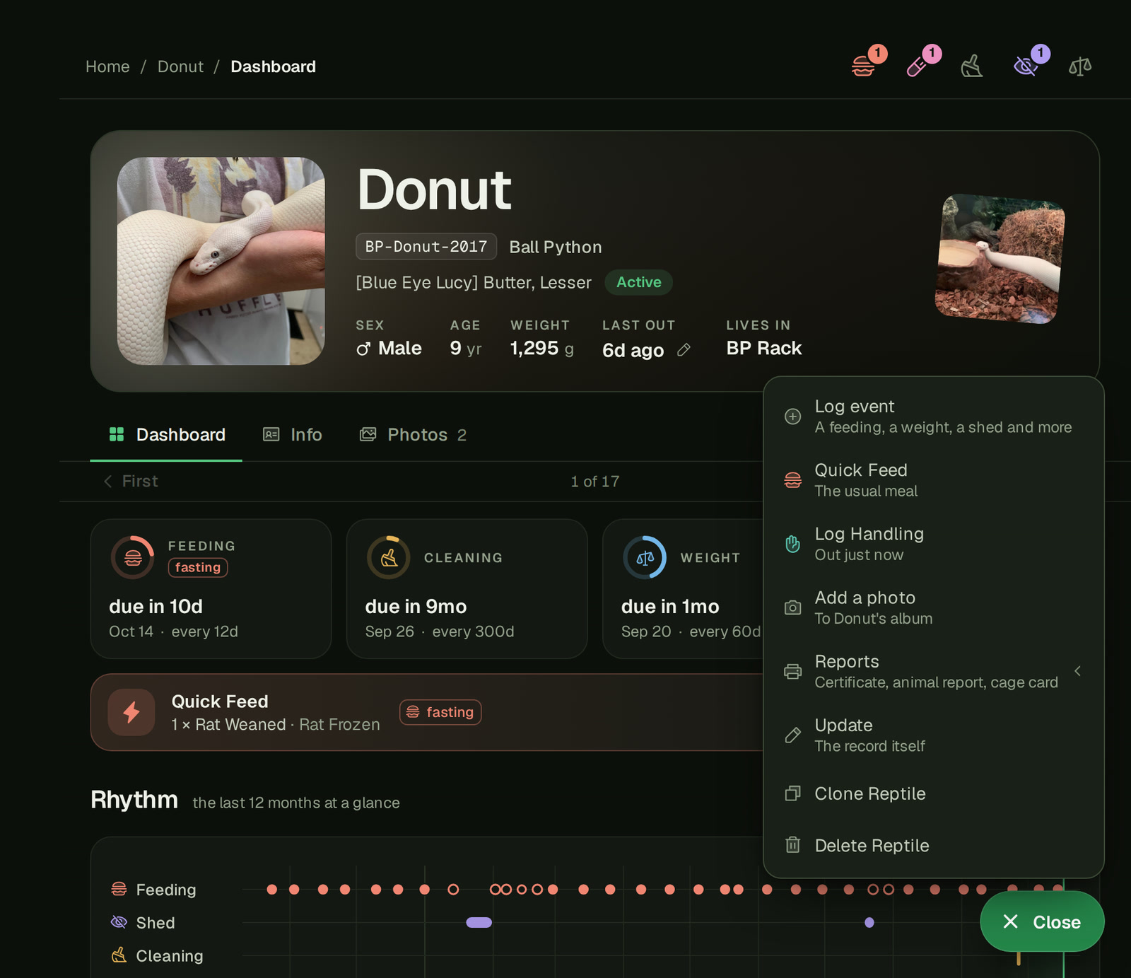Select Delete Reptile menu entry
The height and width of the screenshot is (978, 1131).
(x=934, y=845)
